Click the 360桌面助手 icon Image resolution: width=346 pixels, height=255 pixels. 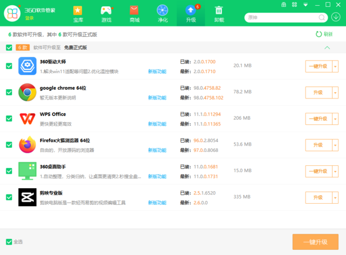27,171
